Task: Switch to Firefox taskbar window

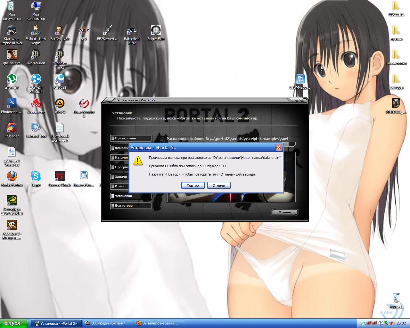Action: click(x=159, y=324)
